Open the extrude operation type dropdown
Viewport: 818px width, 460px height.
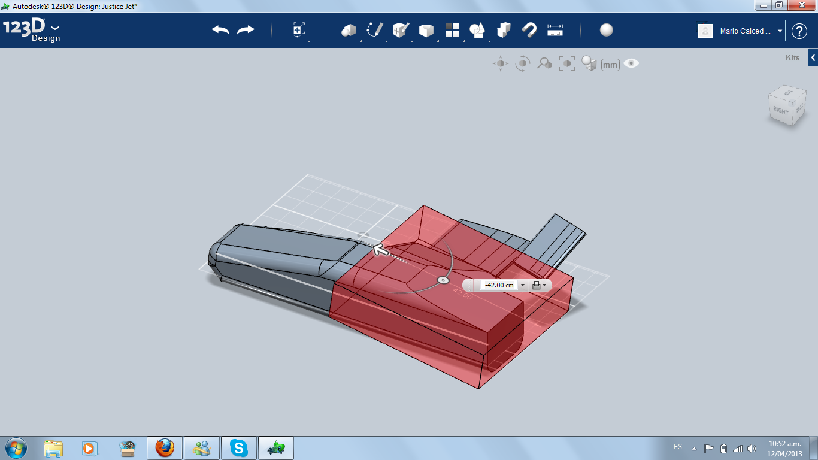pos(539,286)
